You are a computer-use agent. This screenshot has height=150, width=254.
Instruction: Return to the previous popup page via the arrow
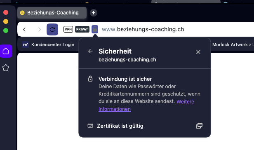tap(90, 51)
